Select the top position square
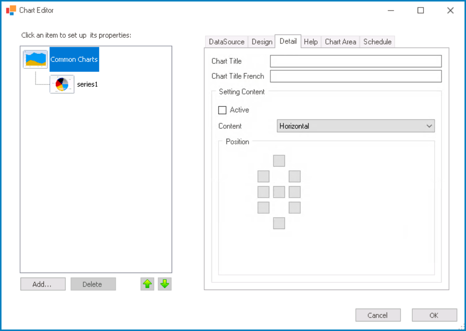Viewport: 466px width, 331px height. tap(279, 161)
